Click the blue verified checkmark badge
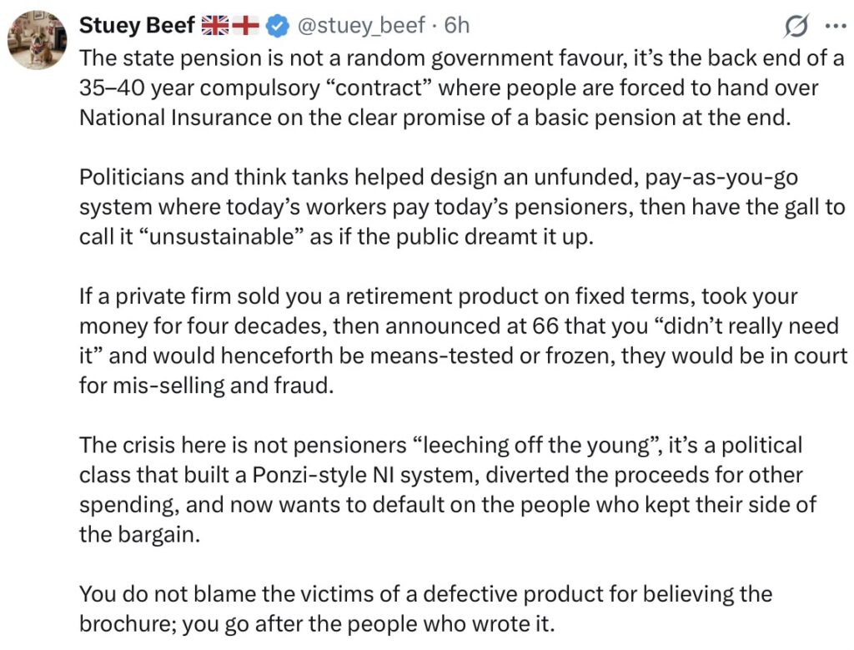 coord(277,26)
